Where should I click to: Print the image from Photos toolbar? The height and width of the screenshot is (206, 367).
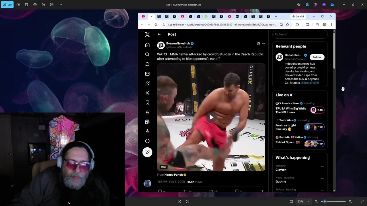[x=35, y=5]
